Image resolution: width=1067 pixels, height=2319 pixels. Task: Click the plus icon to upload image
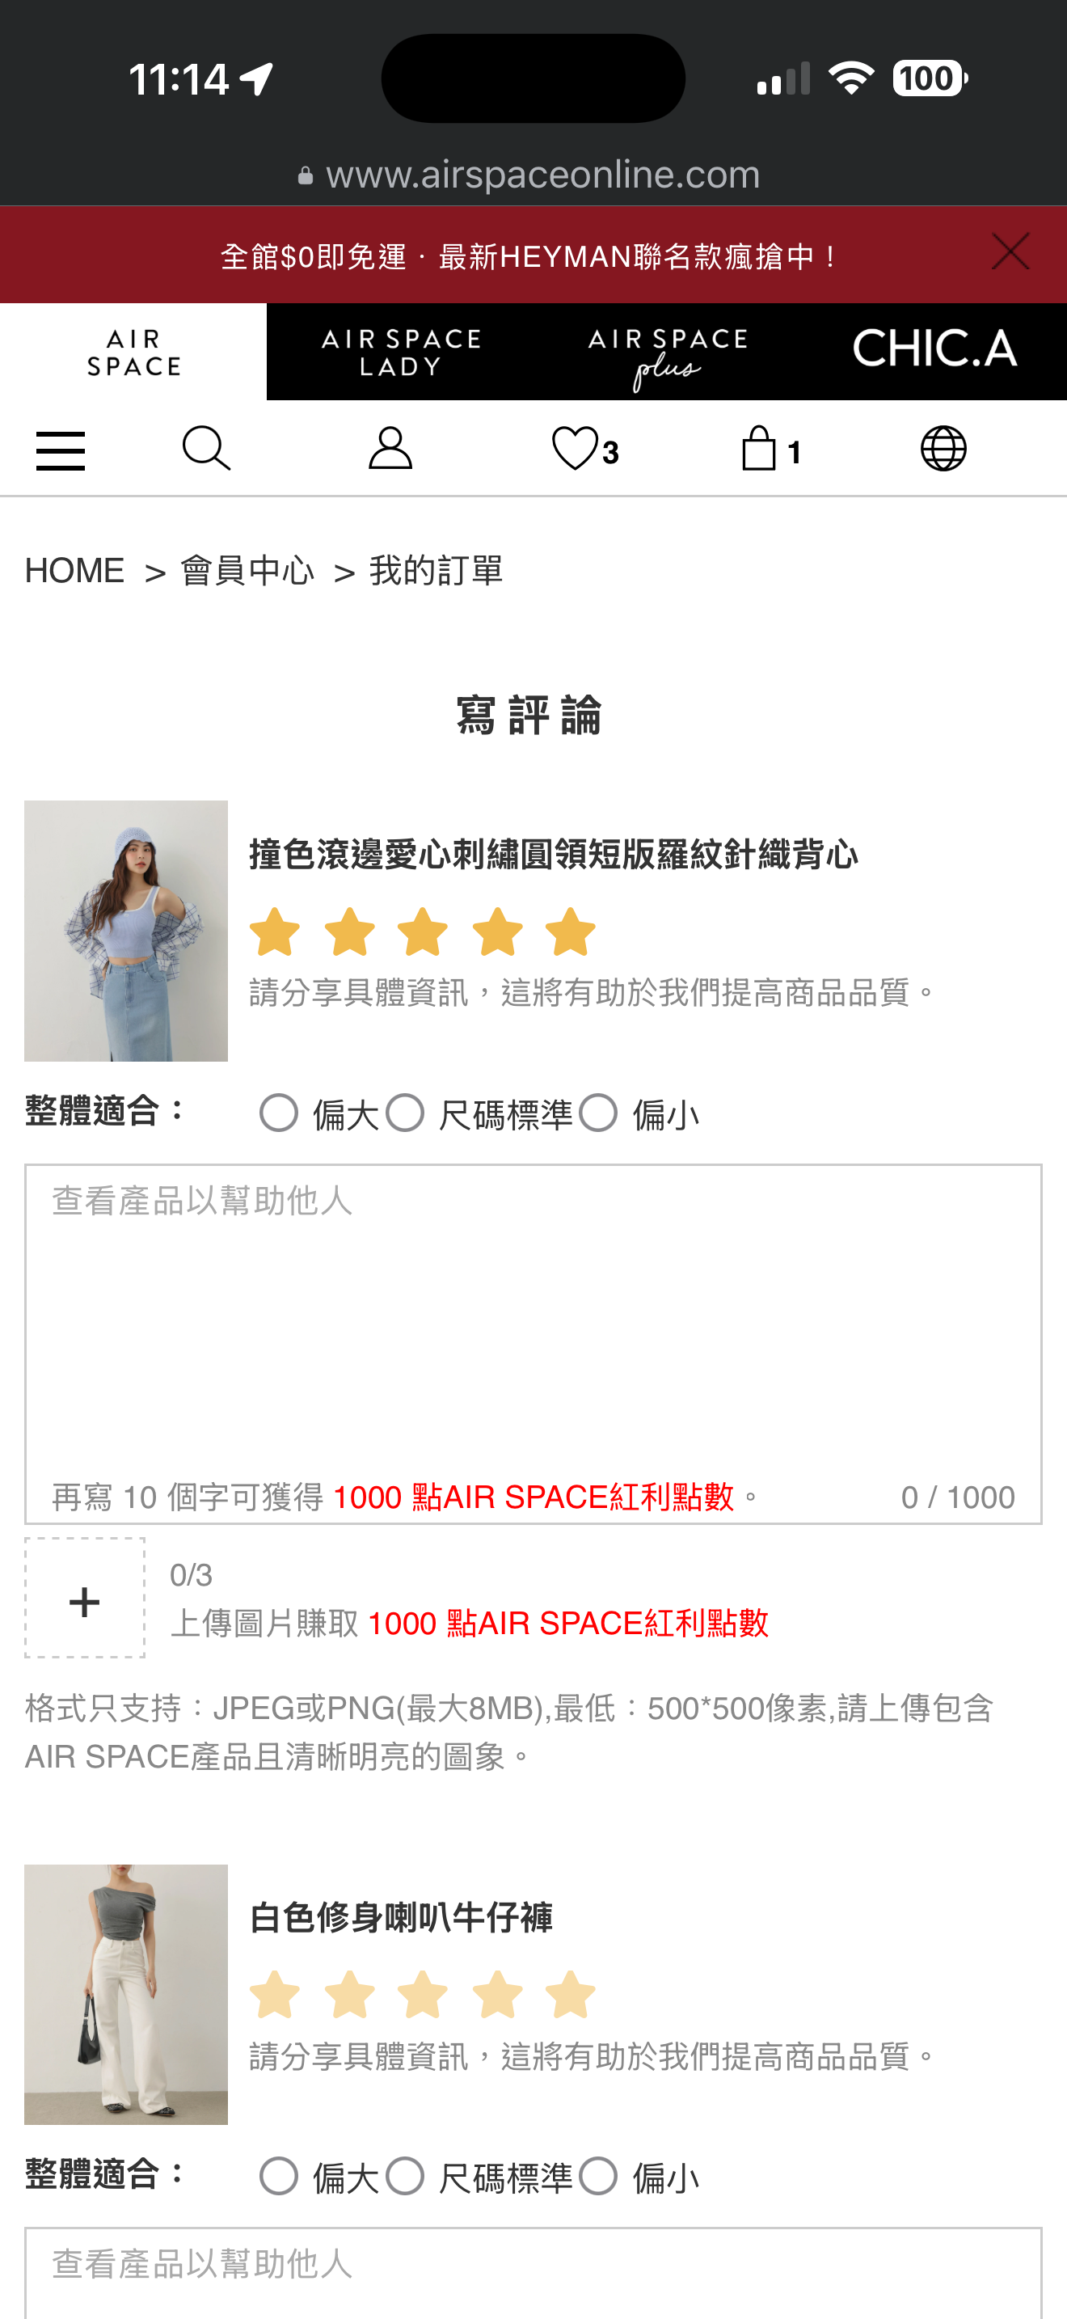pyautogui.click(x=85, y=1598)
